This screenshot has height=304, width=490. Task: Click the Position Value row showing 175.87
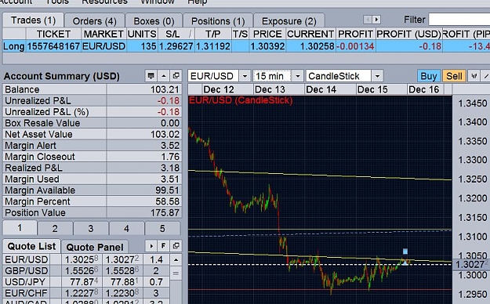point(93,213)
